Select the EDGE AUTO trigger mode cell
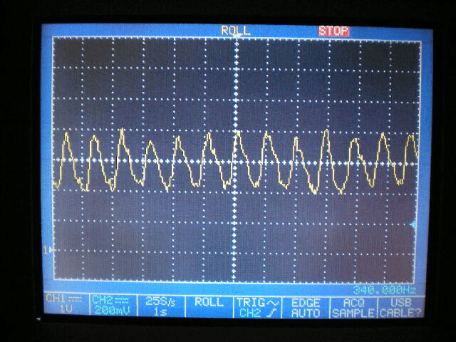 306,307
